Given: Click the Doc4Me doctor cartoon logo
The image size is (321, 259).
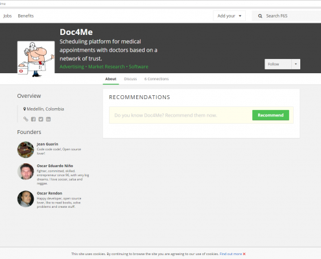Looking at the screenshot, I should coord(36,60).
